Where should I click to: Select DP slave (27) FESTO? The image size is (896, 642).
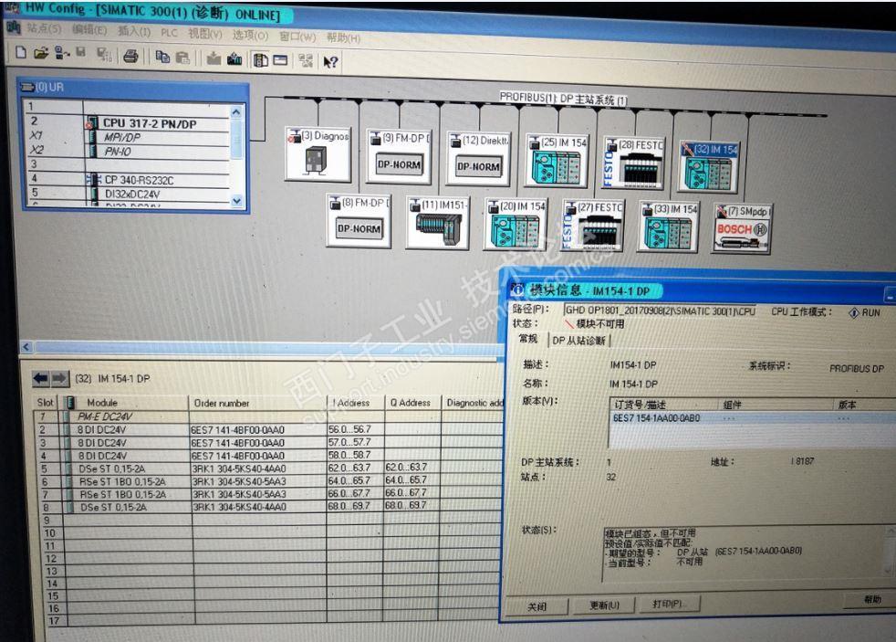(592, 226)
